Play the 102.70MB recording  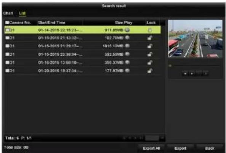tap(127, 38)
